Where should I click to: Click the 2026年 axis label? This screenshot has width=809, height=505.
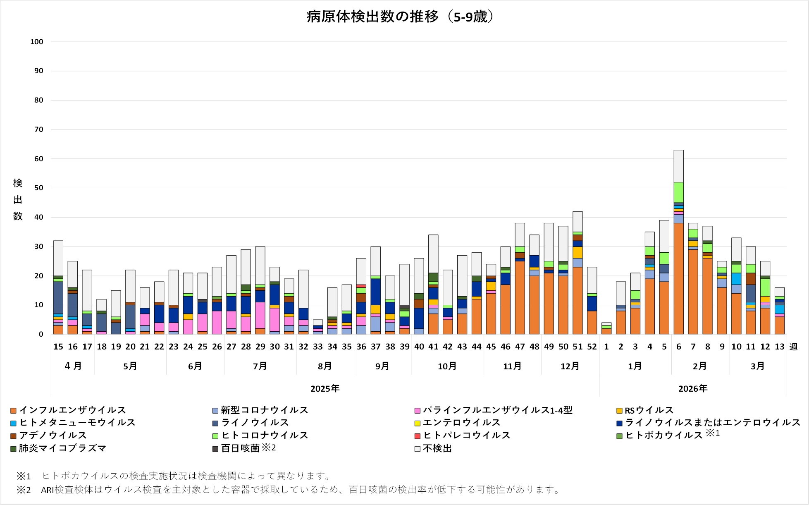[693, 389]
